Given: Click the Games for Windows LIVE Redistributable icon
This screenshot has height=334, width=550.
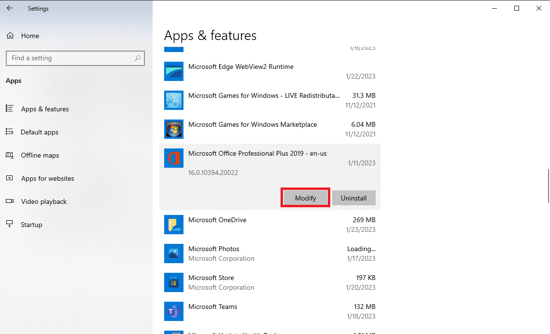Looking at the screenshot, I should 174,100.
